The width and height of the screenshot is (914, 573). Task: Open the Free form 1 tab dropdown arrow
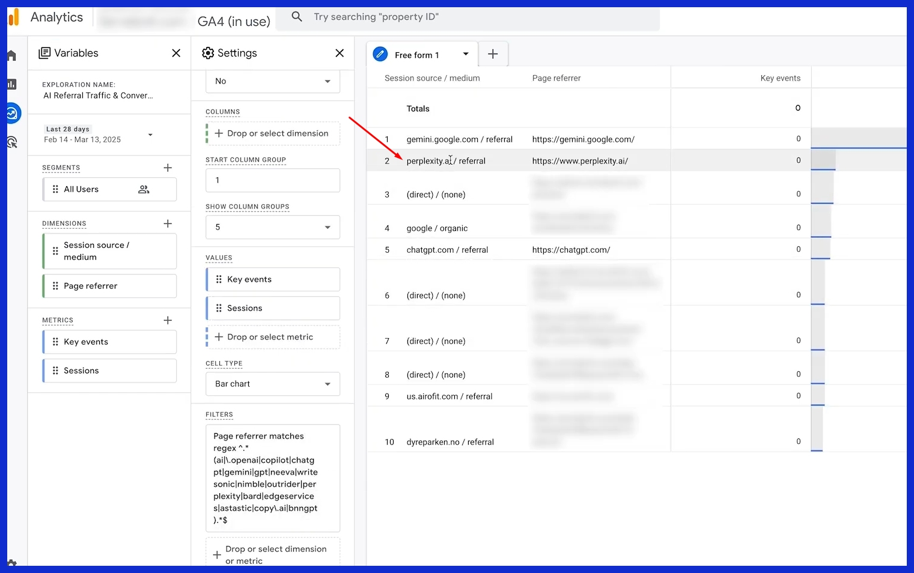pos(466,54)
